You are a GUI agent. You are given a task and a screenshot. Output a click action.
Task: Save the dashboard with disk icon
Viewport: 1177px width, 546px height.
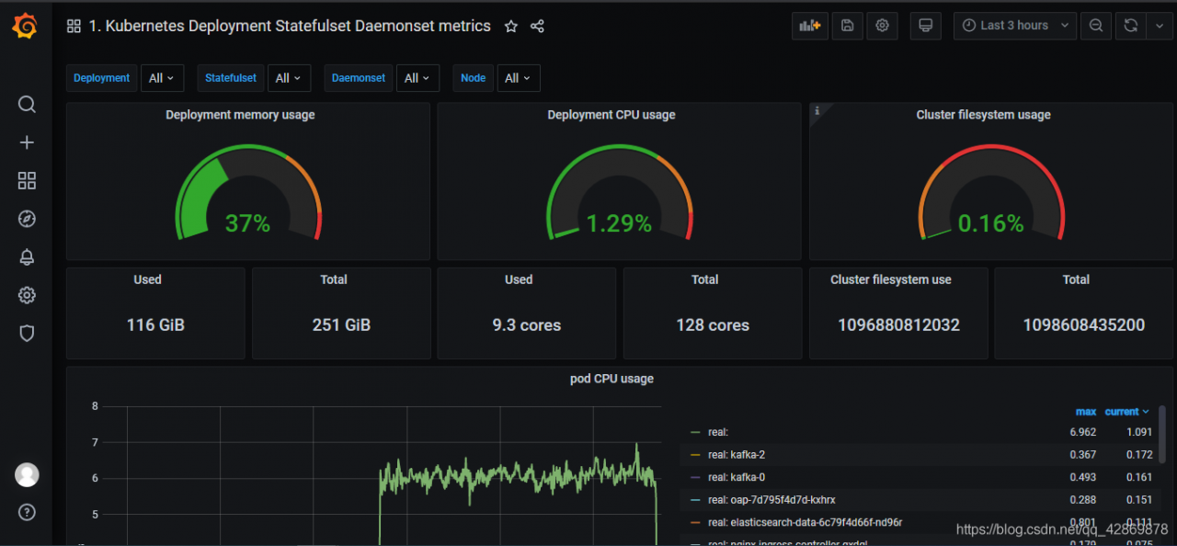pyautogui.click(x=847, y=26)
